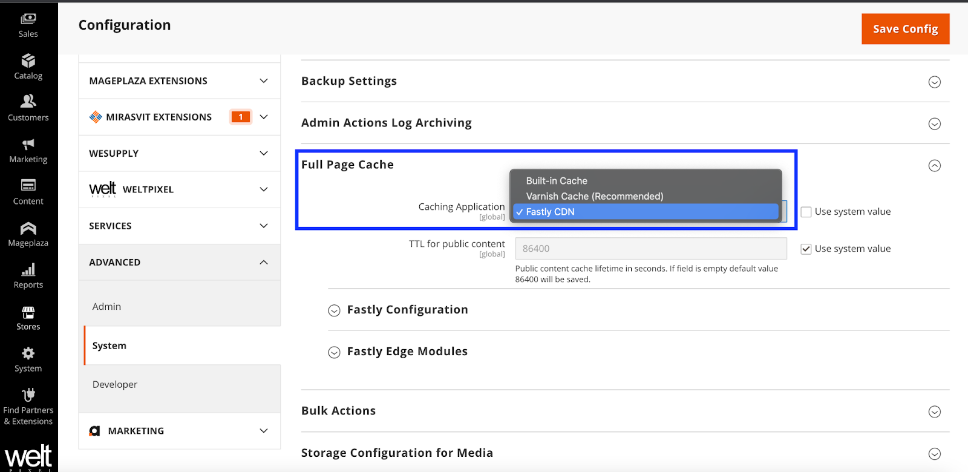
Task: Select Fastly CDN option
Action: point(646,212)
